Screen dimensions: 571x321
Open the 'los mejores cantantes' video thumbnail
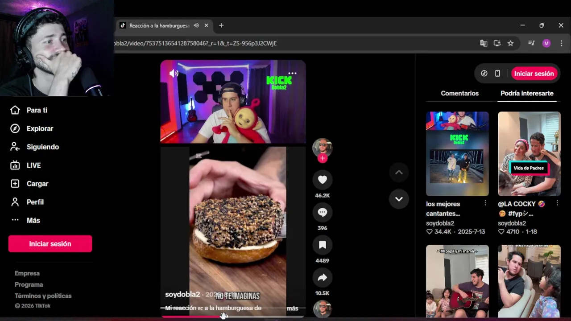click(457, 154)
